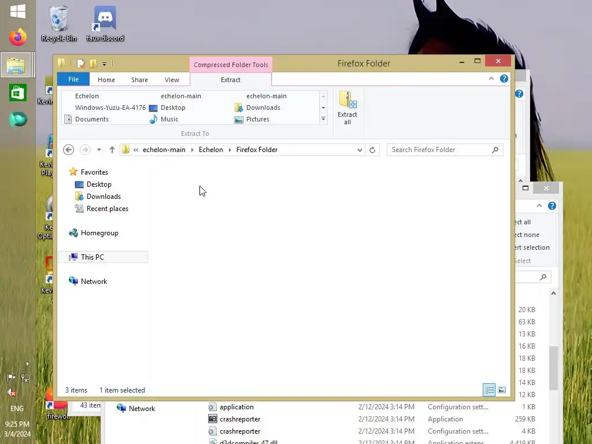Choose Music as extract destination
Image resolution: width=592 pixels, height=444 pixels.
coord(169,119)
